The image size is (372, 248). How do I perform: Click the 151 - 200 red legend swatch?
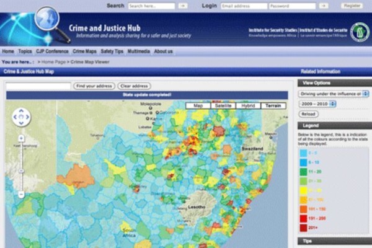click(303, 218)
